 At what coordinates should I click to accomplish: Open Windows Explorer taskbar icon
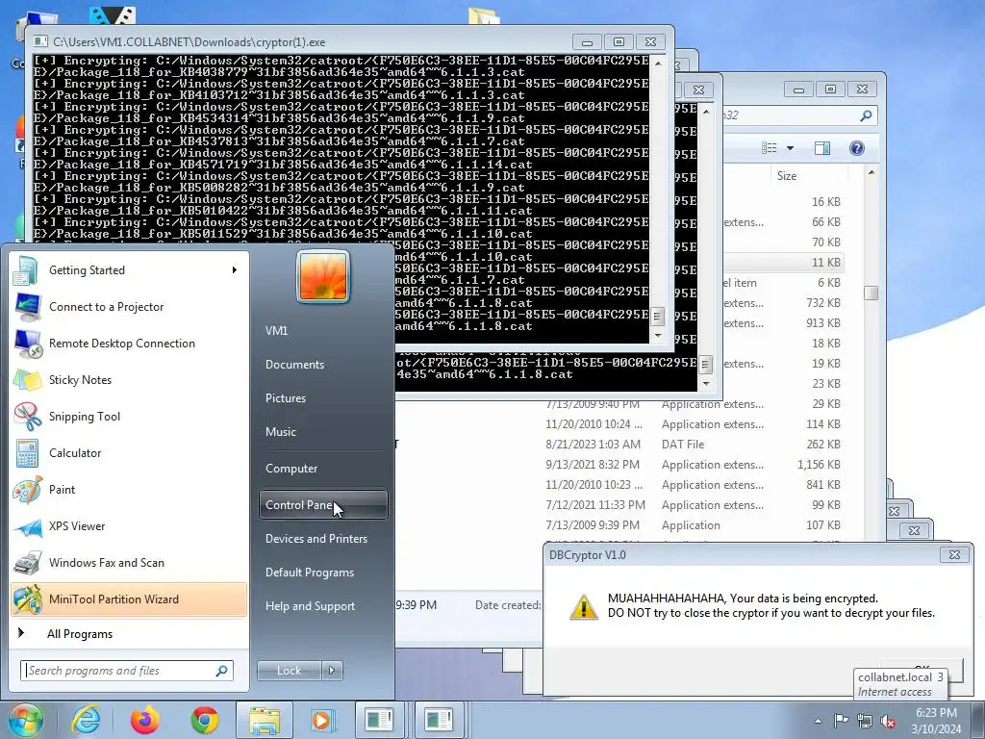tap(265, 720)
